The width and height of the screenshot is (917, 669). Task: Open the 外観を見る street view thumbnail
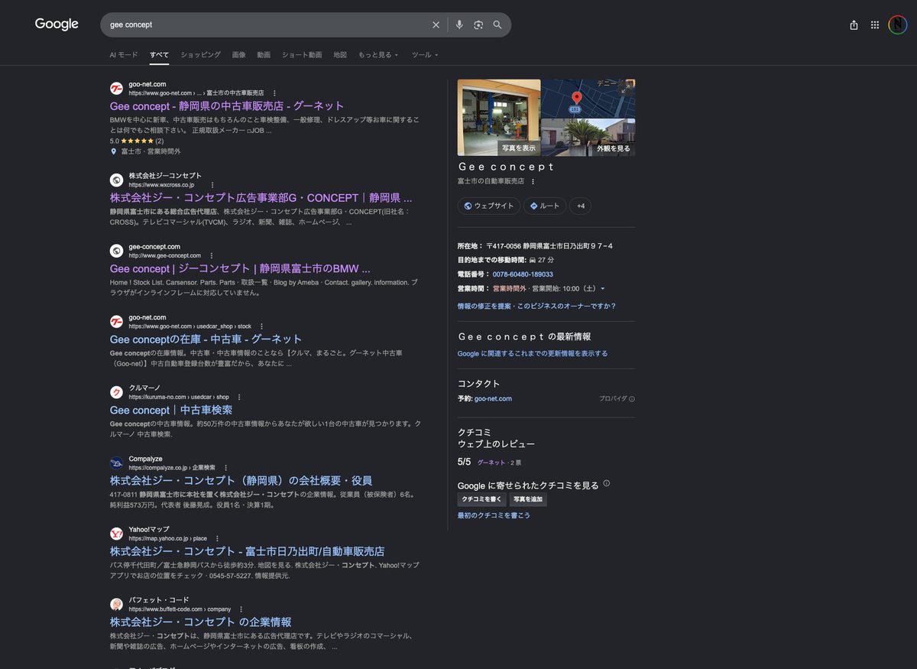[x=588, y=137]
